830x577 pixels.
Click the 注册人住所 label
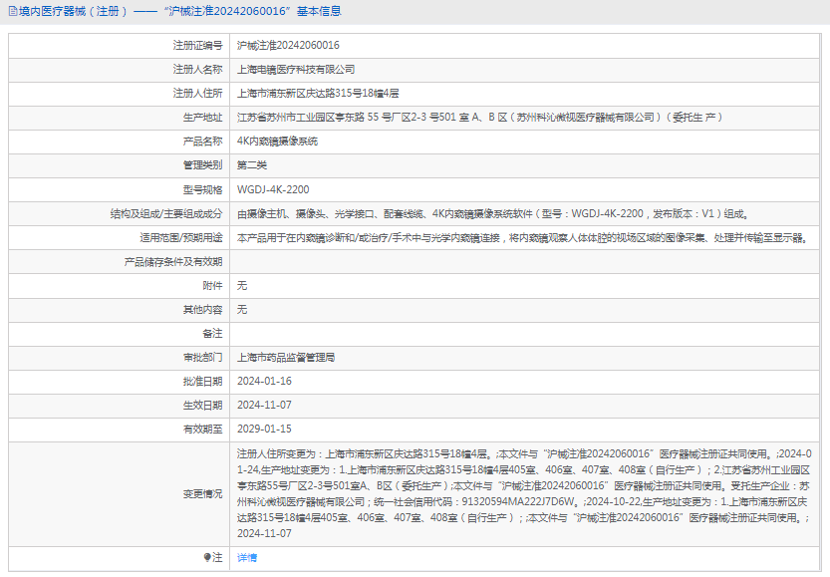point(197,93)
